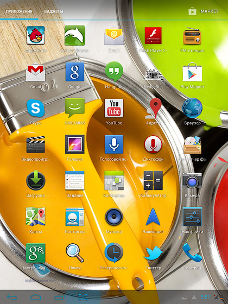Launch the Твиттер app
The height and width of the screenshot is (304, 228).
pyautogui.click(x=153, y=253)
